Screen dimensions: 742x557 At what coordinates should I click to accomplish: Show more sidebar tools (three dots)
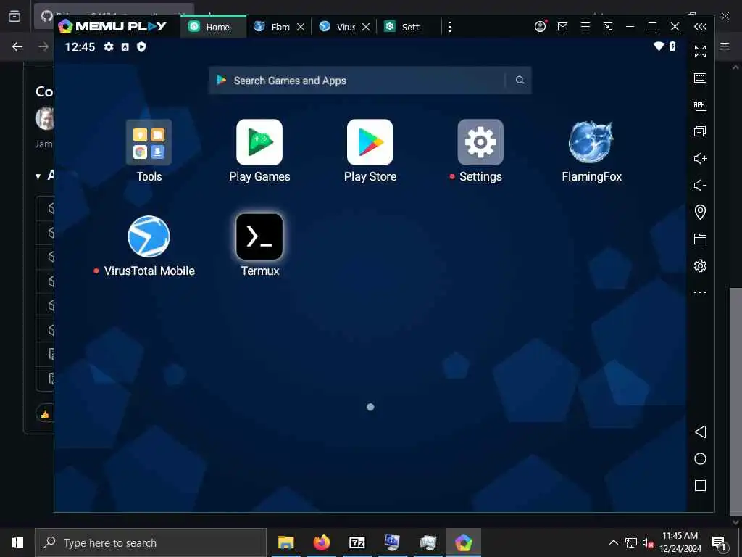[x=701, y=292]
